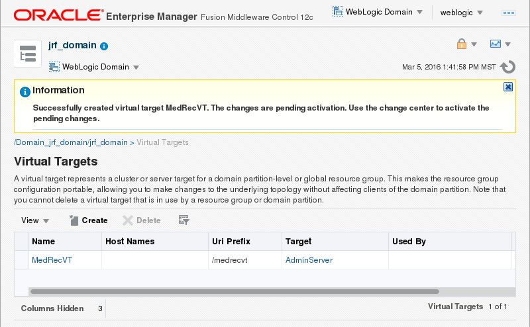Open the change center lock icon menu

pos(466,44)
